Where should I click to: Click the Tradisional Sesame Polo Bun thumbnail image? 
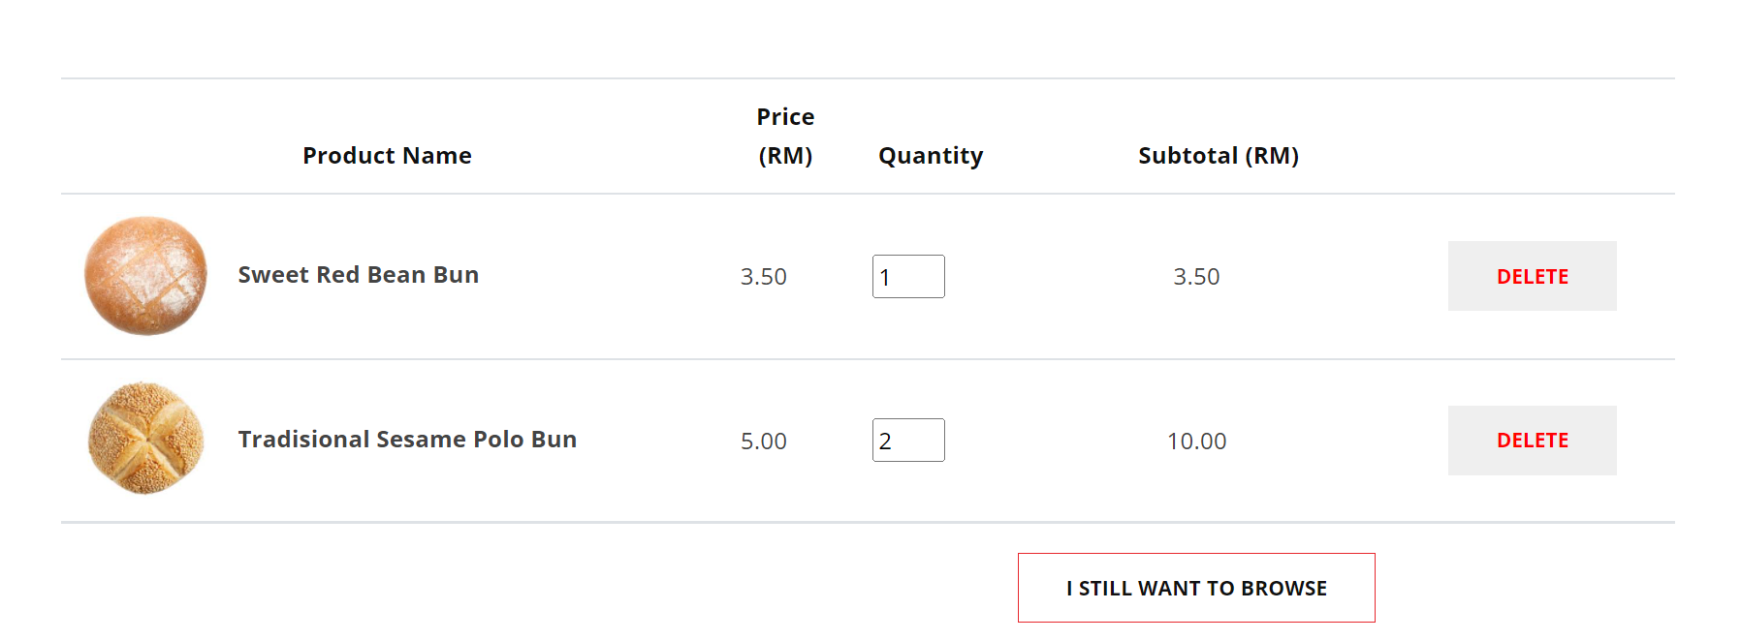[145, 439]
